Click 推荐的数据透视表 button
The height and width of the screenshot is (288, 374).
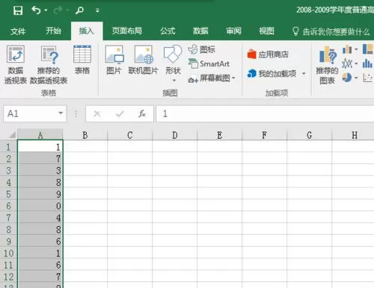[49, 65]
